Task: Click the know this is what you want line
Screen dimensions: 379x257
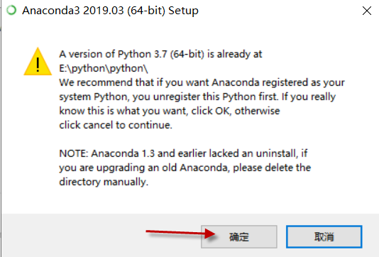Action: pos(170,111)
